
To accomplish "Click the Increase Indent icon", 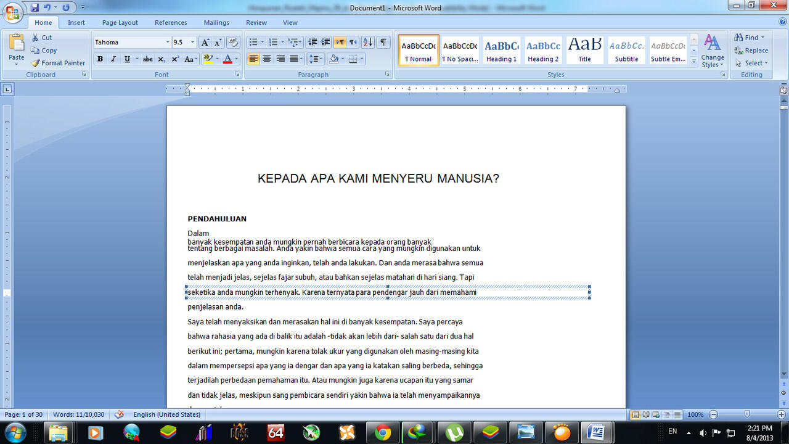I will (325, 42).
